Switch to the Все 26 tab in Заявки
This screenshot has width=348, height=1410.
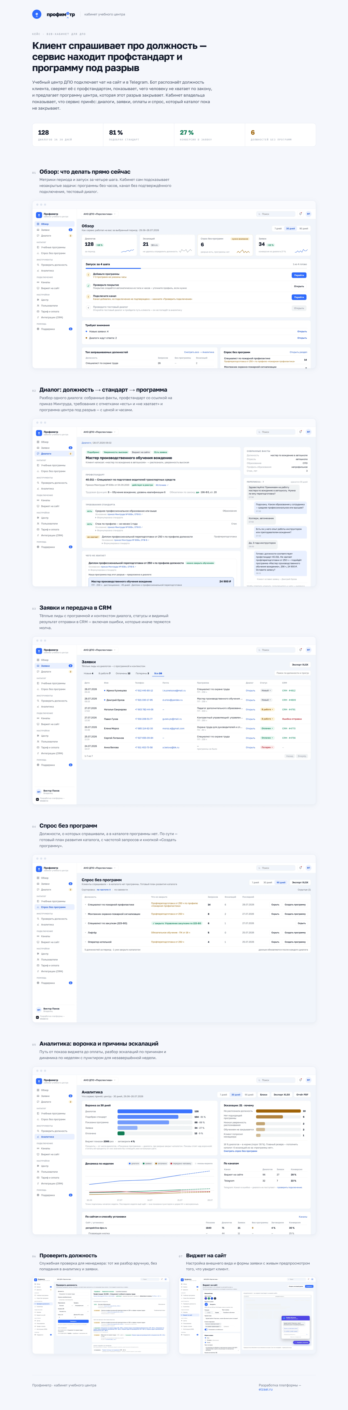pos(158,673)
